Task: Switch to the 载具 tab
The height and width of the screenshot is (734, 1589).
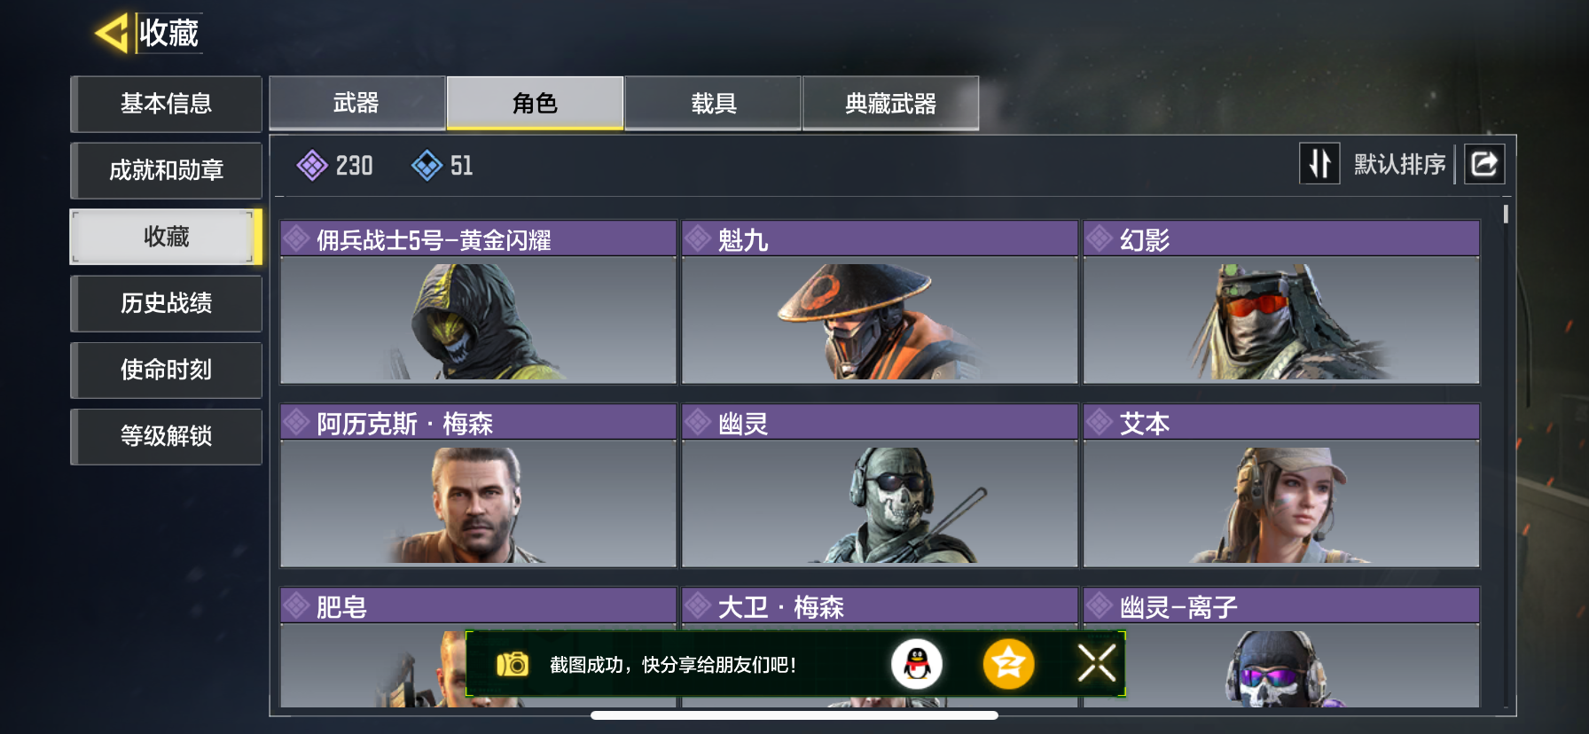Action: 714,103
